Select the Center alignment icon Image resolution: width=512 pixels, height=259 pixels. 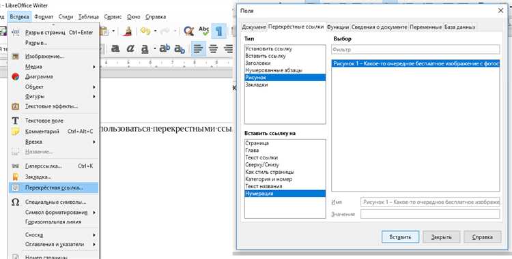pyautogui.click(x=213, y=49)
